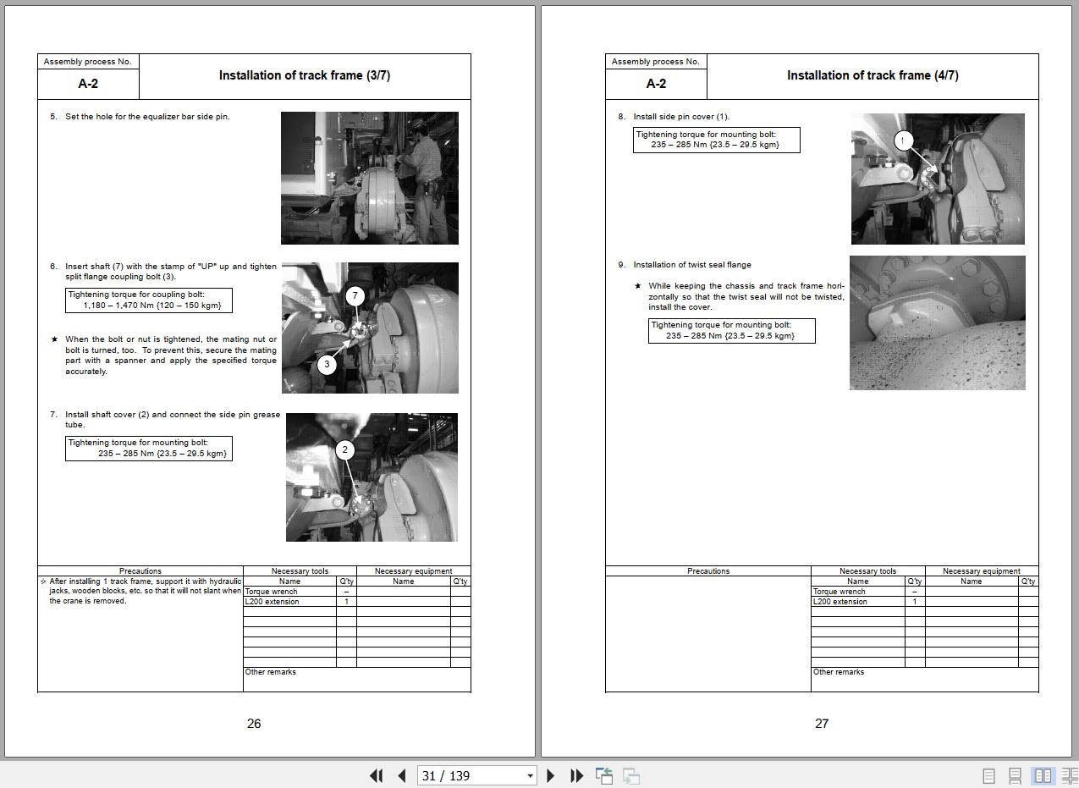1079x788 pixels.
Task: Go to the next page
Action: 551,775
